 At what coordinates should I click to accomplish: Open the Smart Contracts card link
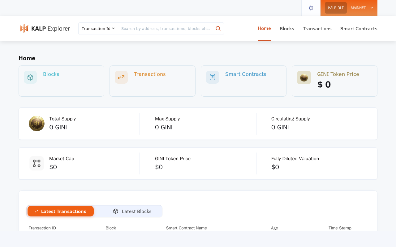pyautogui.click(x=246, y=74)
